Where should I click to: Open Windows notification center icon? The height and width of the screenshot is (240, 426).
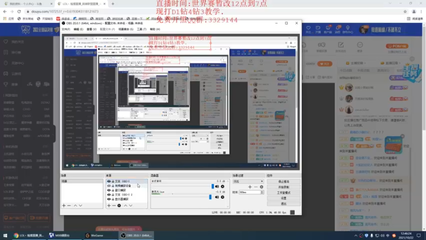coord(419,236)
